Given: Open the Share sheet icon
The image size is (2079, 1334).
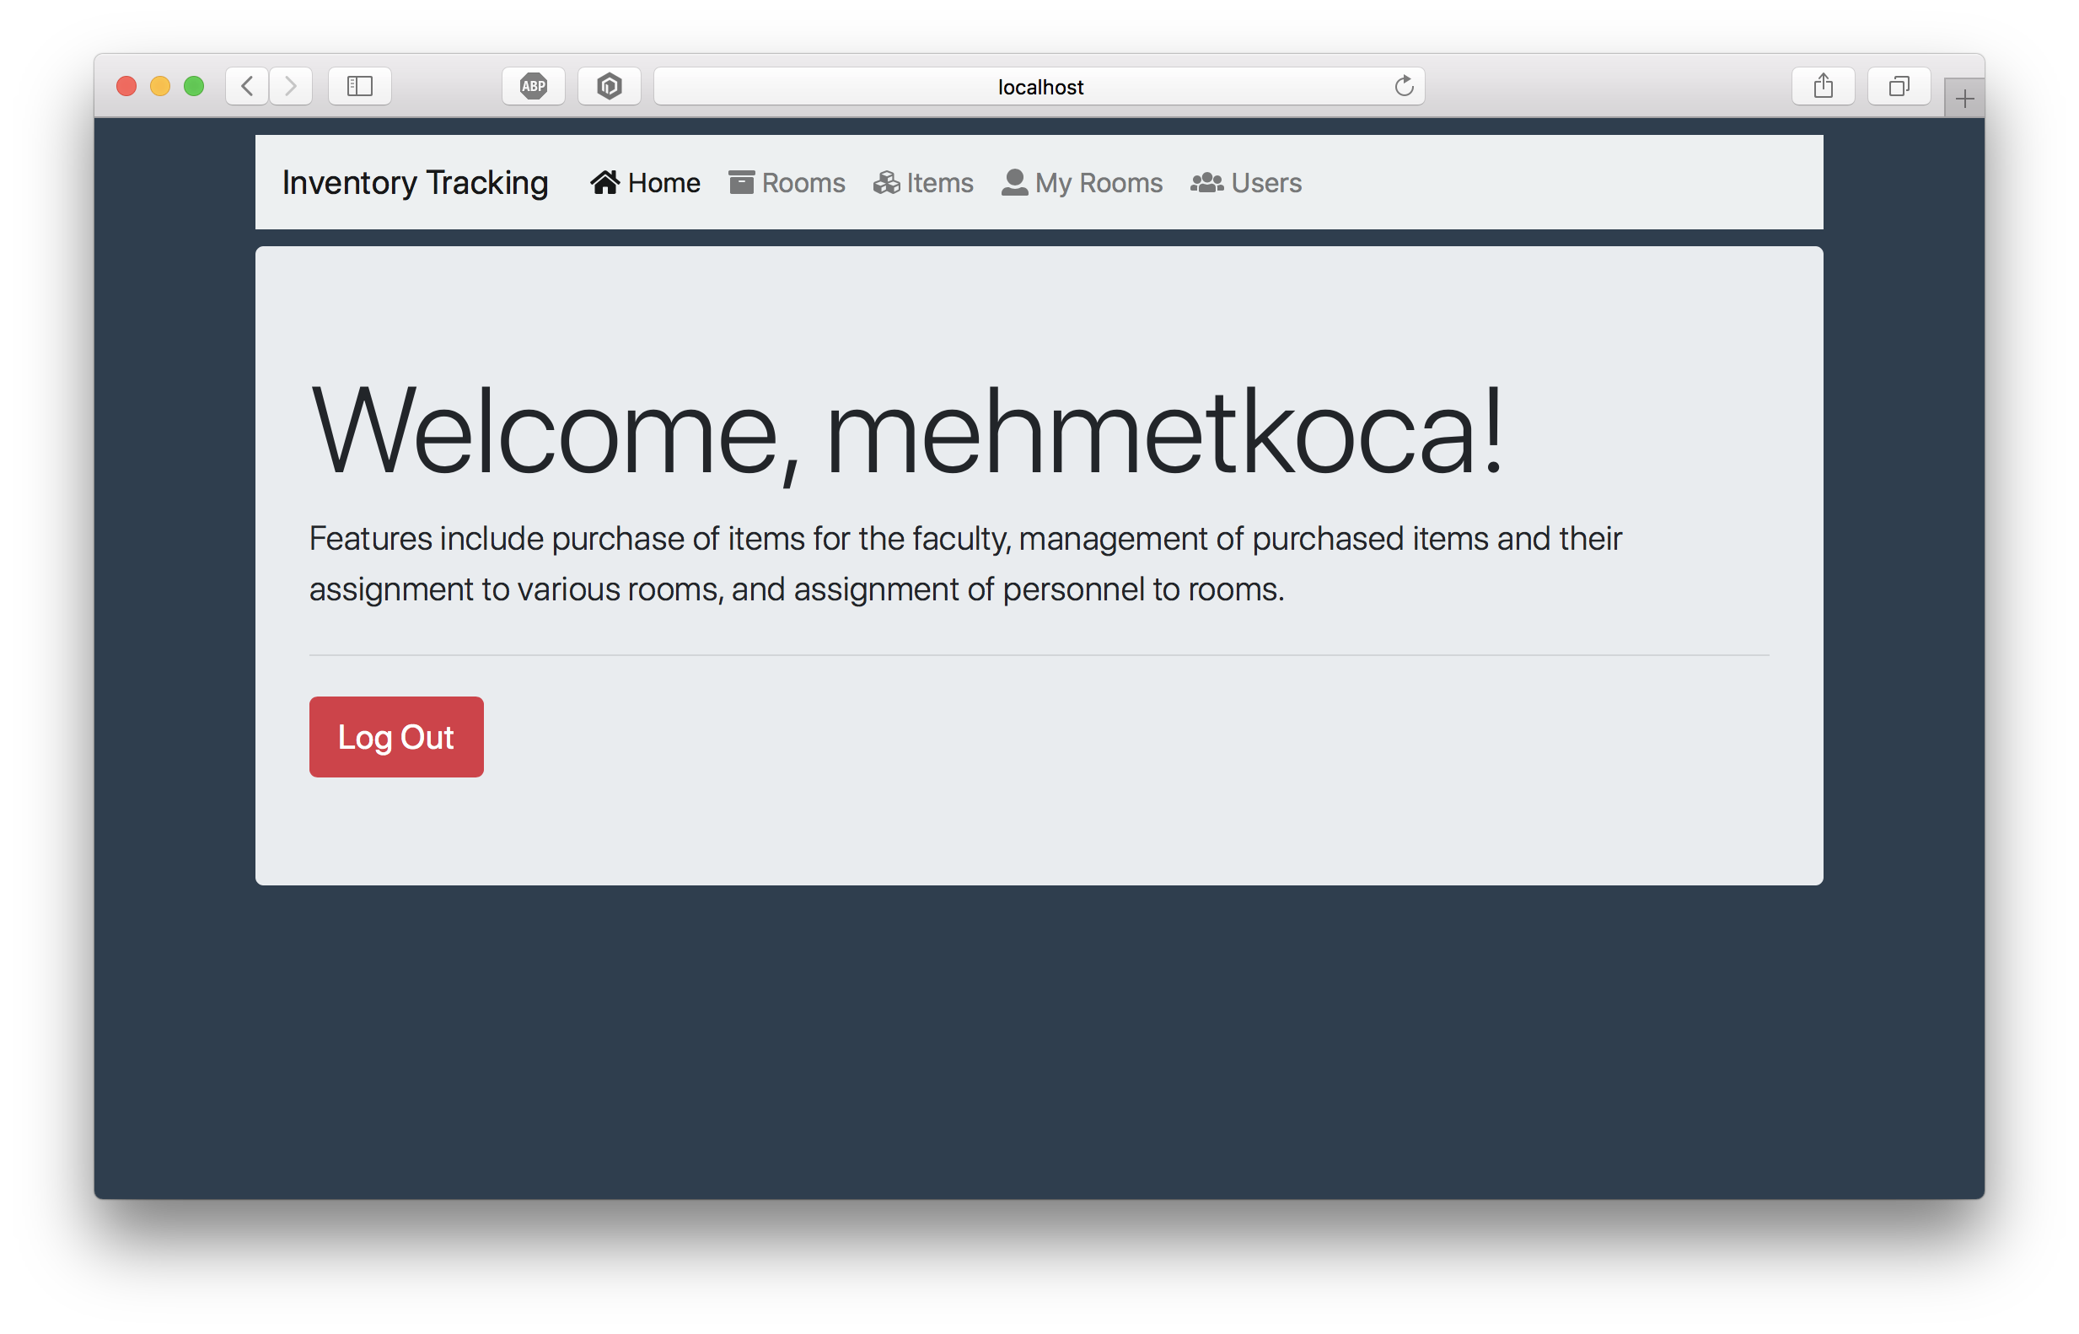Looking at the screenshot, I should coord(1824,87).
